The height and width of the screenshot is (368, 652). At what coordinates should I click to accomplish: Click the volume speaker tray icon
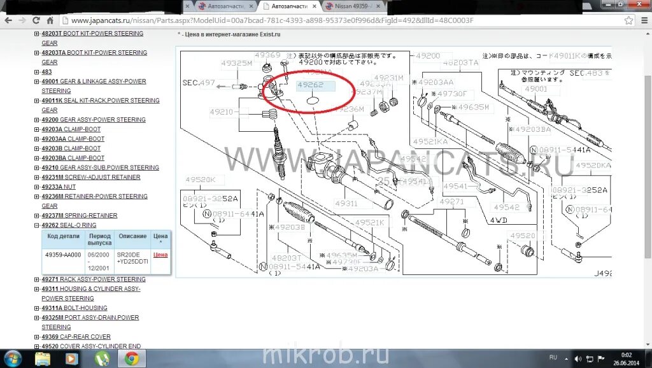tap(578, 358)
